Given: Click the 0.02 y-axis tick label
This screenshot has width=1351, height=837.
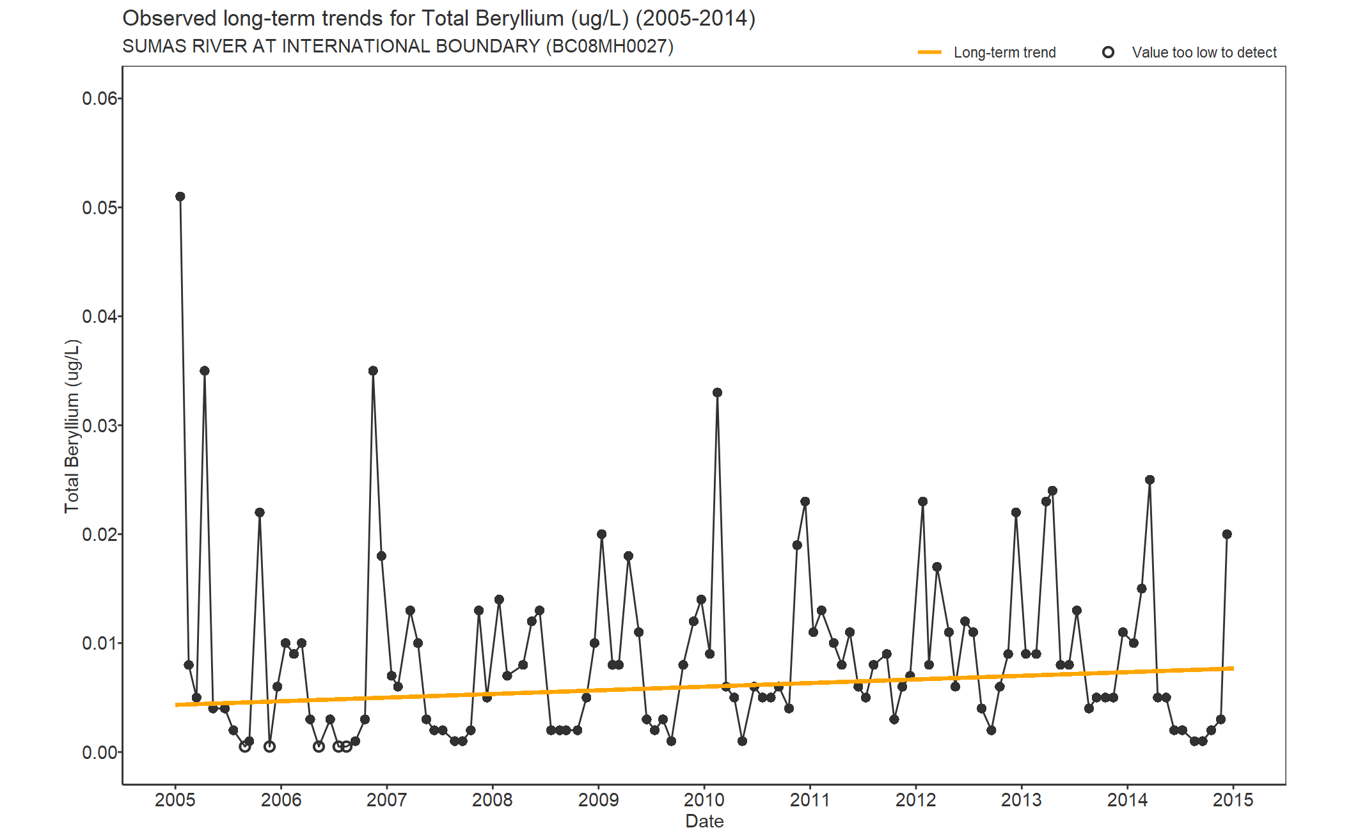Looking at the screenshot, I should pyautogui.click(x=100, y=535).
